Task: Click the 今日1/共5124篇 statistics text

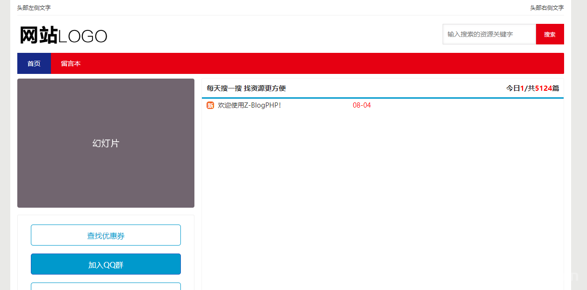Action: pos(534,88)
